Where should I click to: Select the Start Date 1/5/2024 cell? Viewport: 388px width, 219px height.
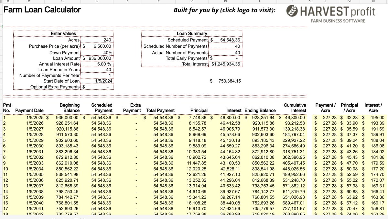97,81
